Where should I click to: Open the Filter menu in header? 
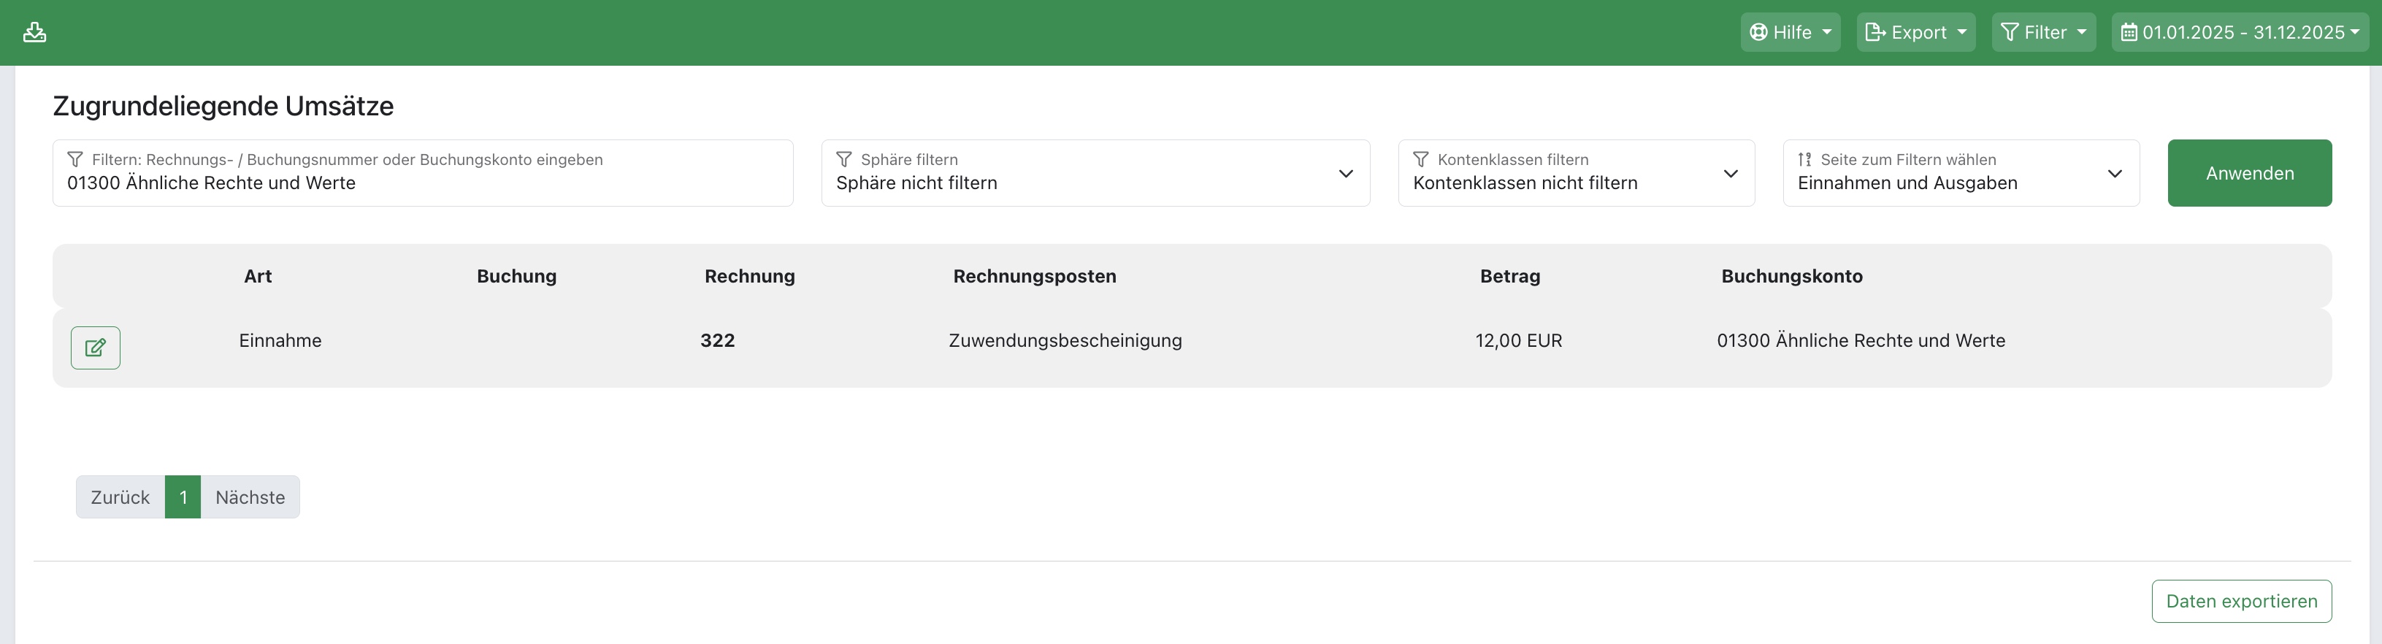[2042, 32]
